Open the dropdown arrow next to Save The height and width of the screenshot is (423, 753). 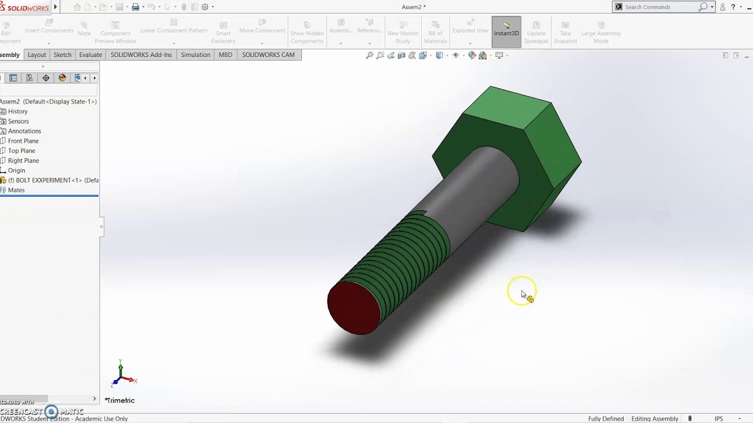[x=127, y=7]
